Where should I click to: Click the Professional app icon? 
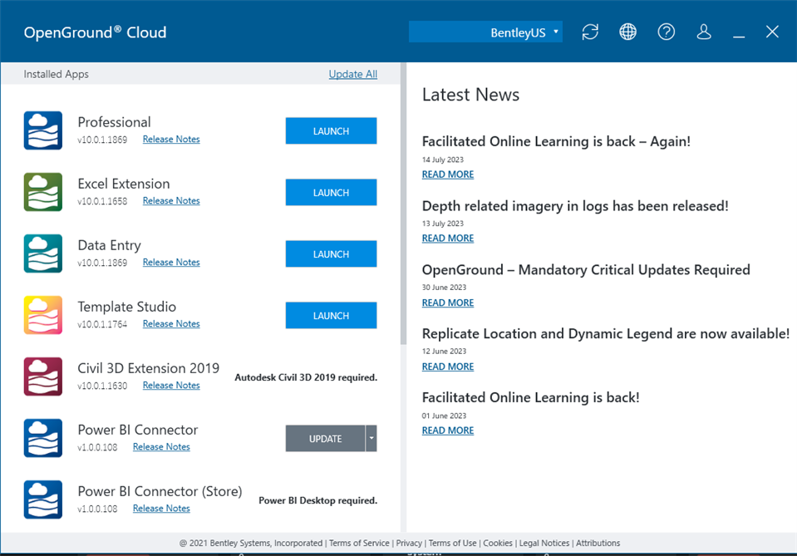point(43,130)
